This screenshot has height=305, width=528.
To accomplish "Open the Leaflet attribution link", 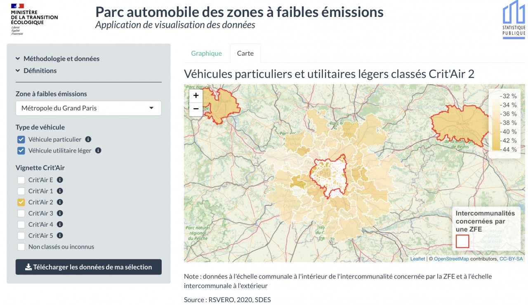I will [x=417, y=259].
